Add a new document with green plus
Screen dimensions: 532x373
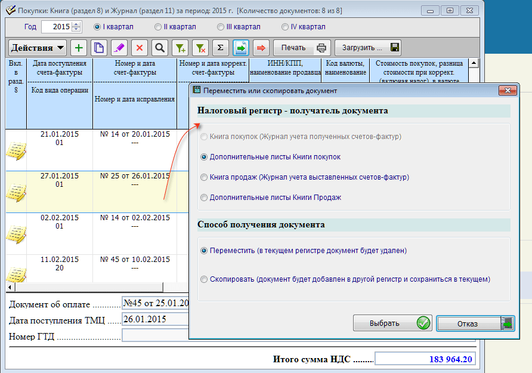click(79, 48)
